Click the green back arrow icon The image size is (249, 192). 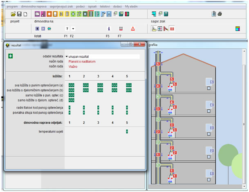[49, 29]
